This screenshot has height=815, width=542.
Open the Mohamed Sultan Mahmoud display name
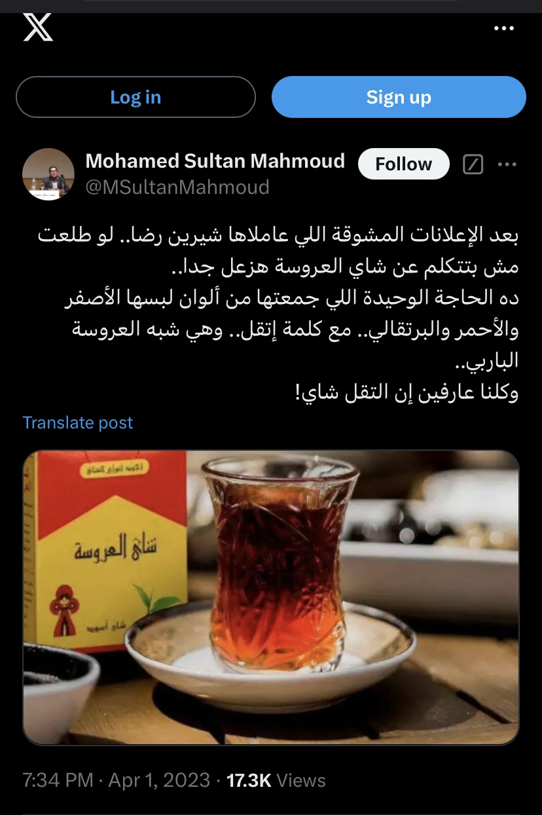point(215,161)
